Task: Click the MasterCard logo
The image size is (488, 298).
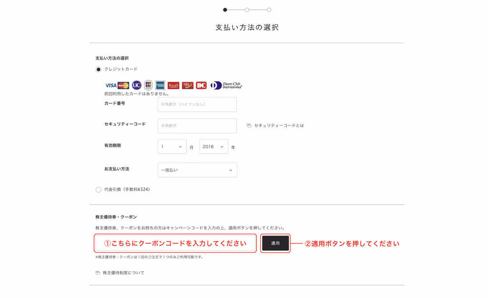Action: point(123,85)
